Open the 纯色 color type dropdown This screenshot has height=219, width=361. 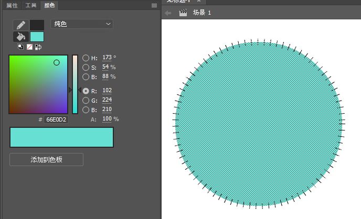pyautogui.click(x=82, y=24)
